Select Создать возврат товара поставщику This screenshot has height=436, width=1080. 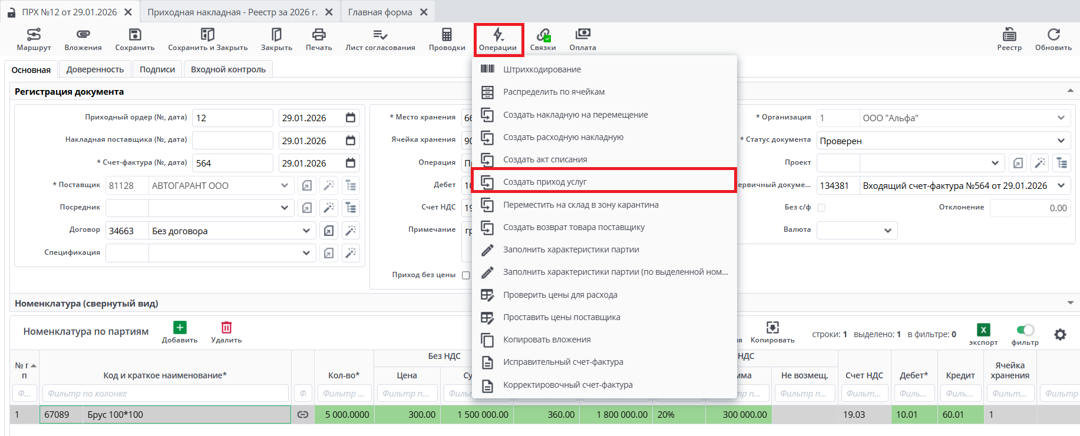[605, 227]
